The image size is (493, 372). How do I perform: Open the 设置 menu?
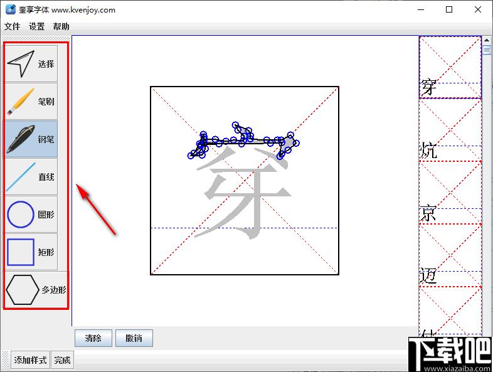click(37, 26)
